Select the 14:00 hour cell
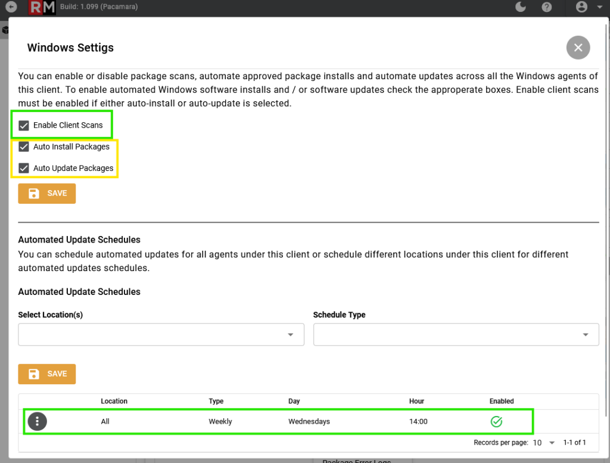This screenshot has width=610, height=463. [418, 421]
